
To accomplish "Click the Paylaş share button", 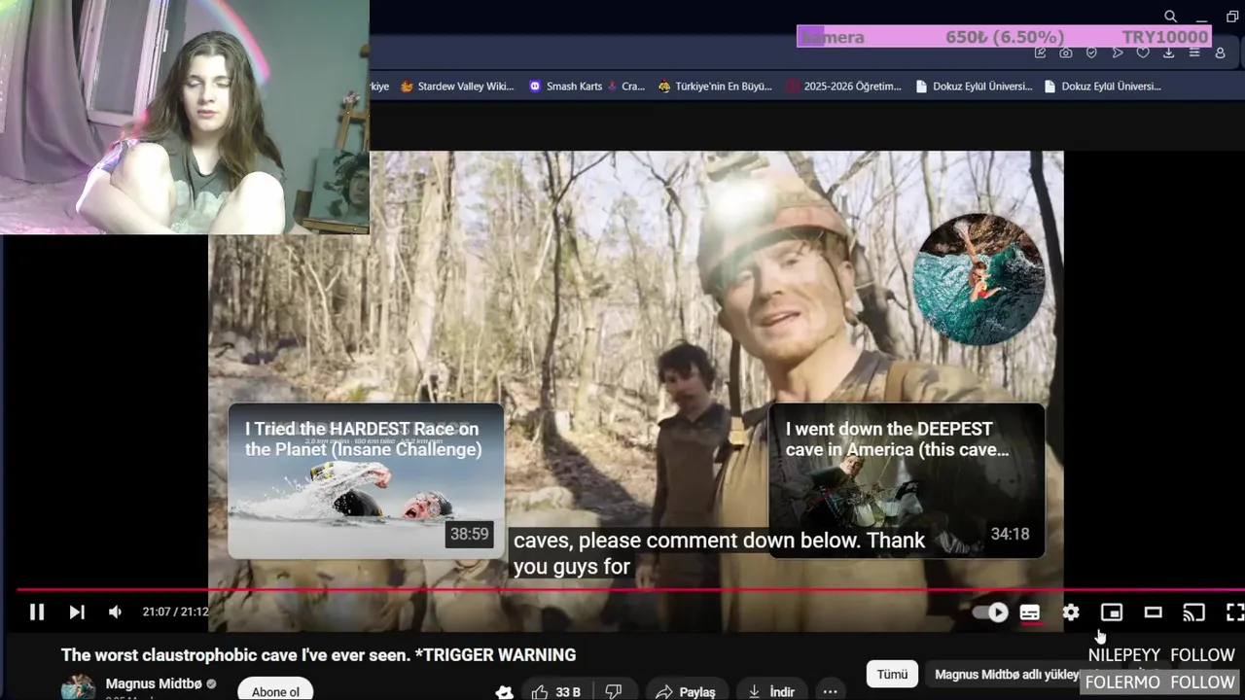I will [686, 691].
